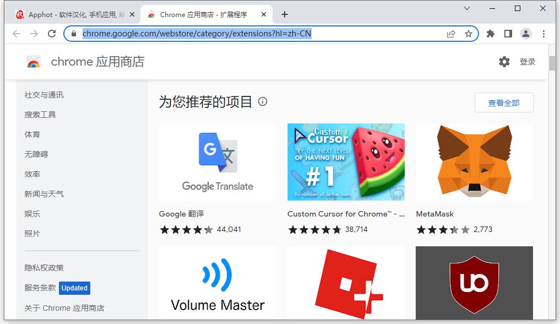Open the tab search chevron
The height and width of the screenshot is (324, 560).
click(x=467, y=9)
